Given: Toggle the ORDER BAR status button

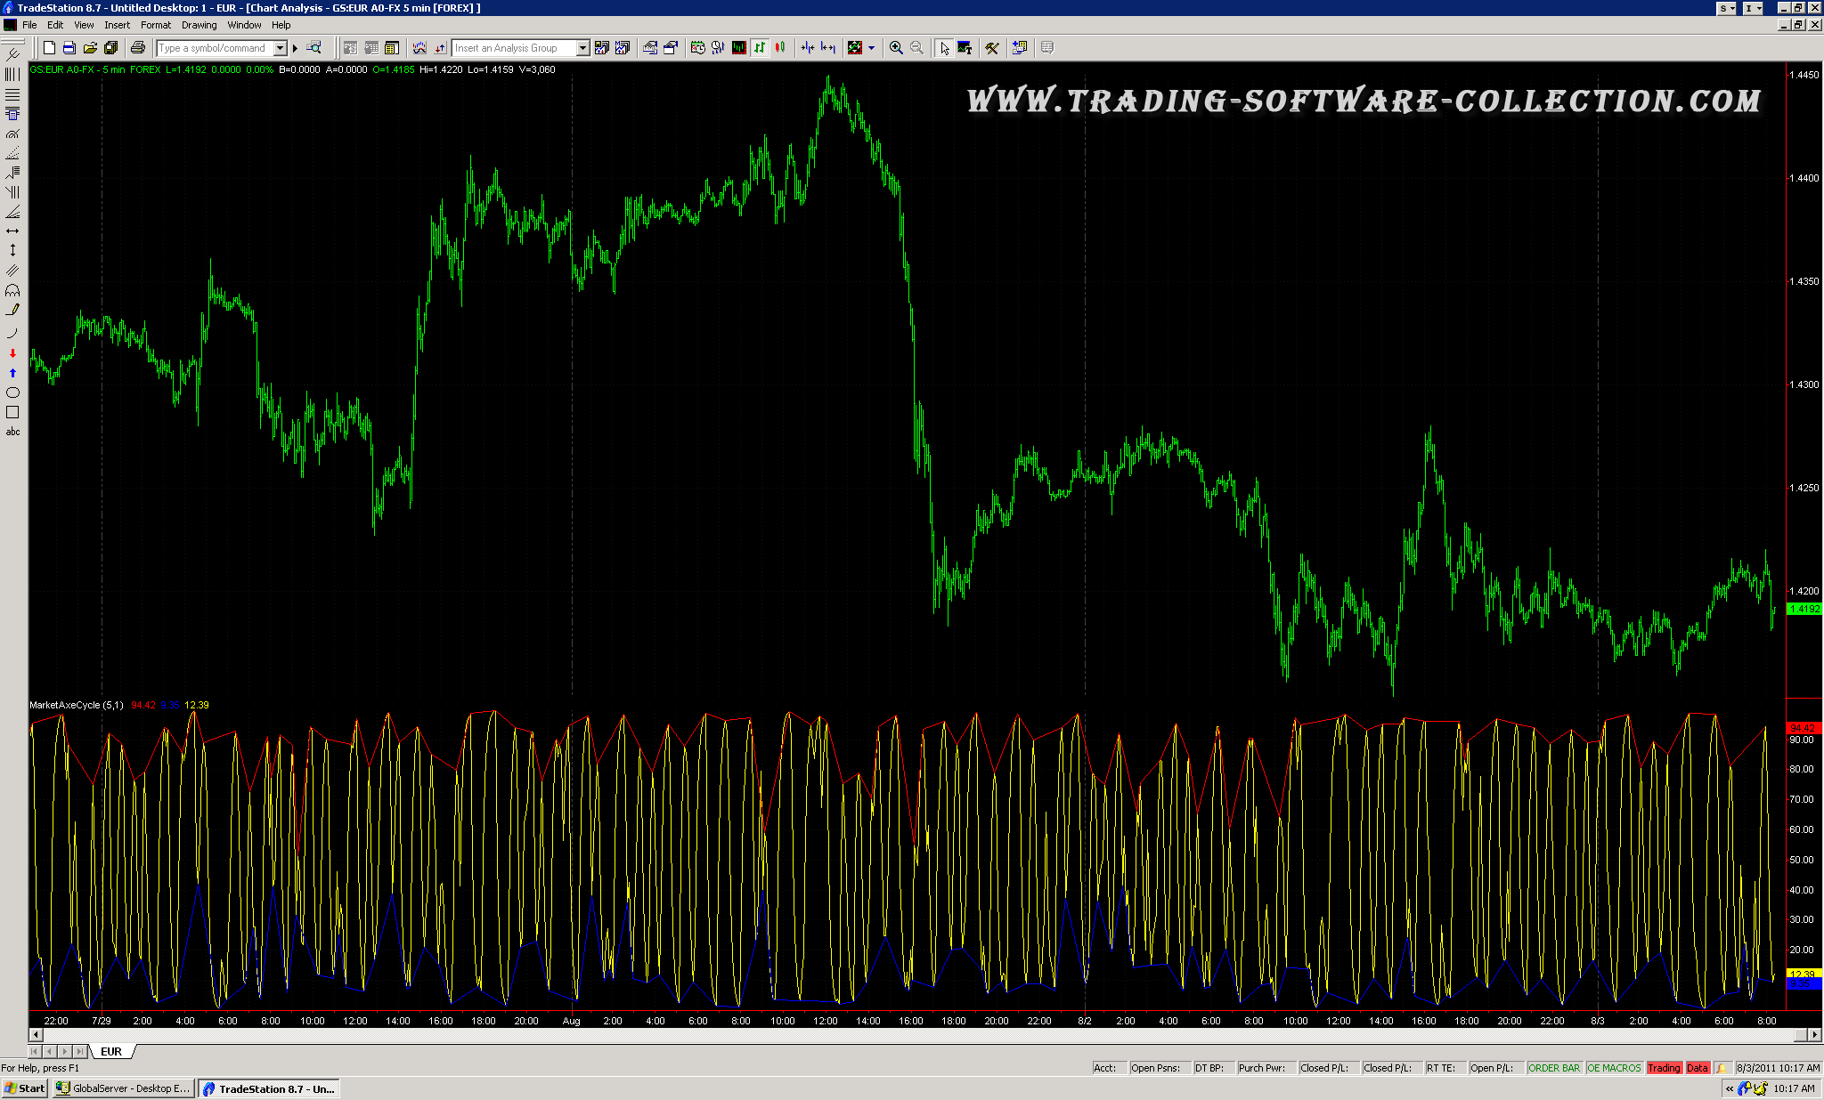Looking at the screenshot, I should (x=1554, y=1068).
